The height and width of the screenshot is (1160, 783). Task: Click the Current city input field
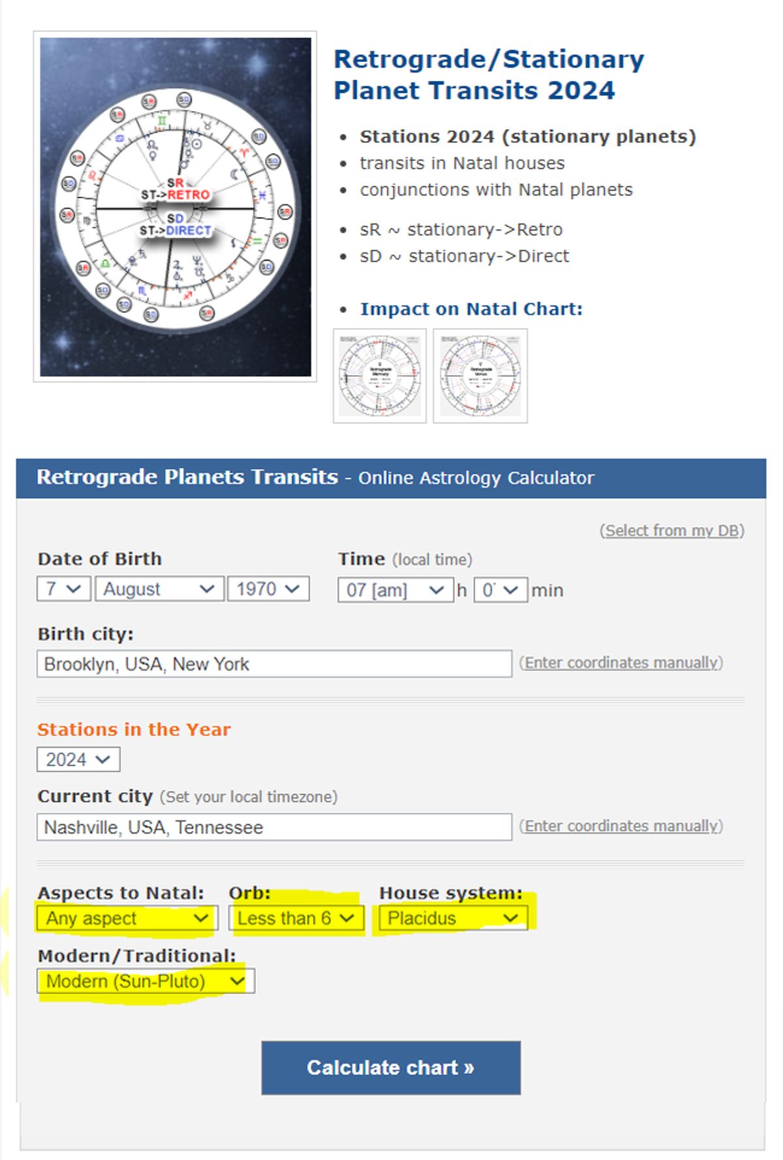[x=274, y=827]
